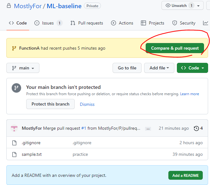The width and height of the screenshot is (210, 185).
Task: Click Compare & pull request button
Action: click(175, 48)
